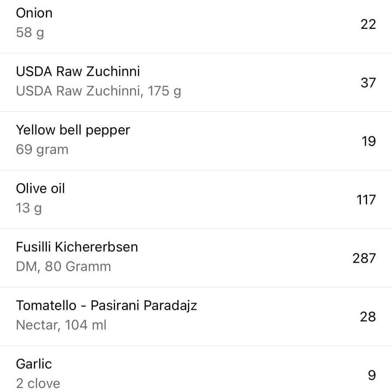Tap the 13 g olive oil amount

point(29,208)
